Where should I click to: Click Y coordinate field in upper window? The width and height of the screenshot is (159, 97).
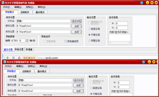pos(122,28)
